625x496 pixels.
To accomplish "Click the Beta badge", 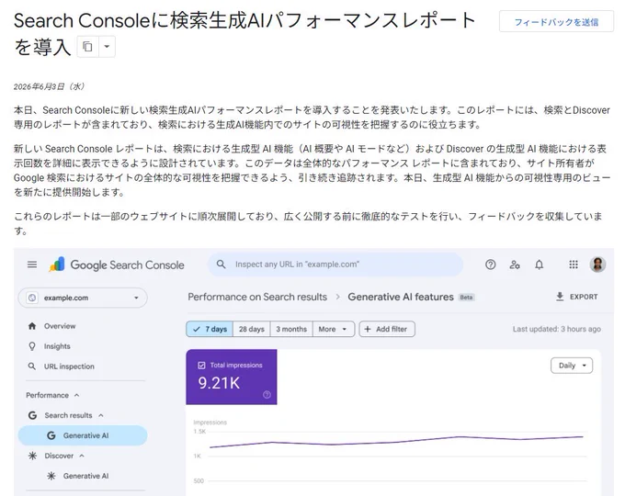I will click(466, 298).
